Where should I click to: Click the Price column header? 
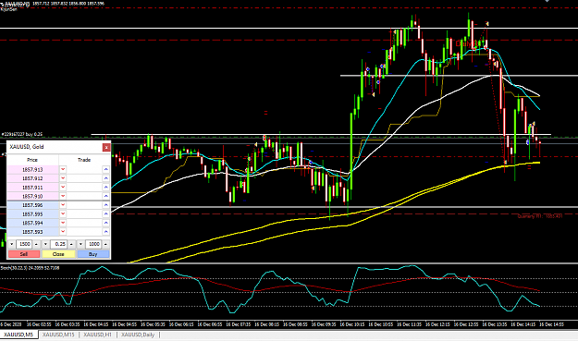coord(32,160)
